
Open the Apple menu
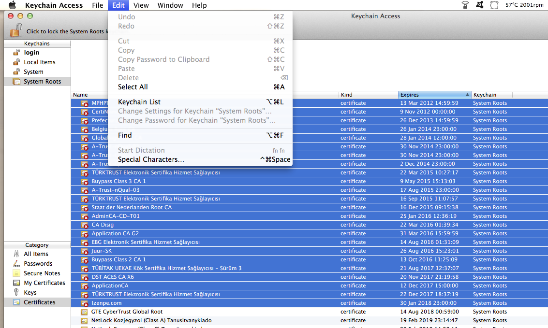coord(12,5)
